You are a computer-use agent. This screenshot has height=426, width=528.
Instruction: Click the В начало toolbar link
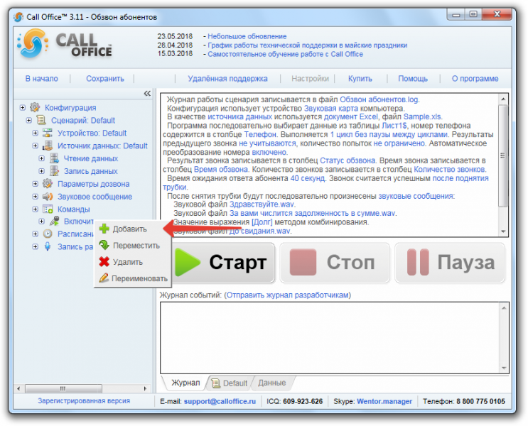(42, 78)
